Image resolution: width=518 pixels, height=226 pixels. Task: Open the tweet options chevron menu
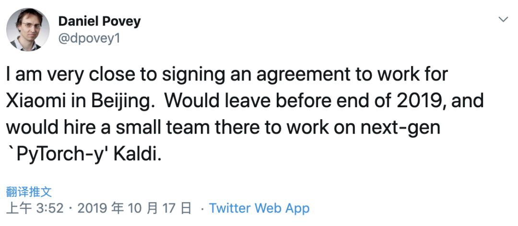503,20
